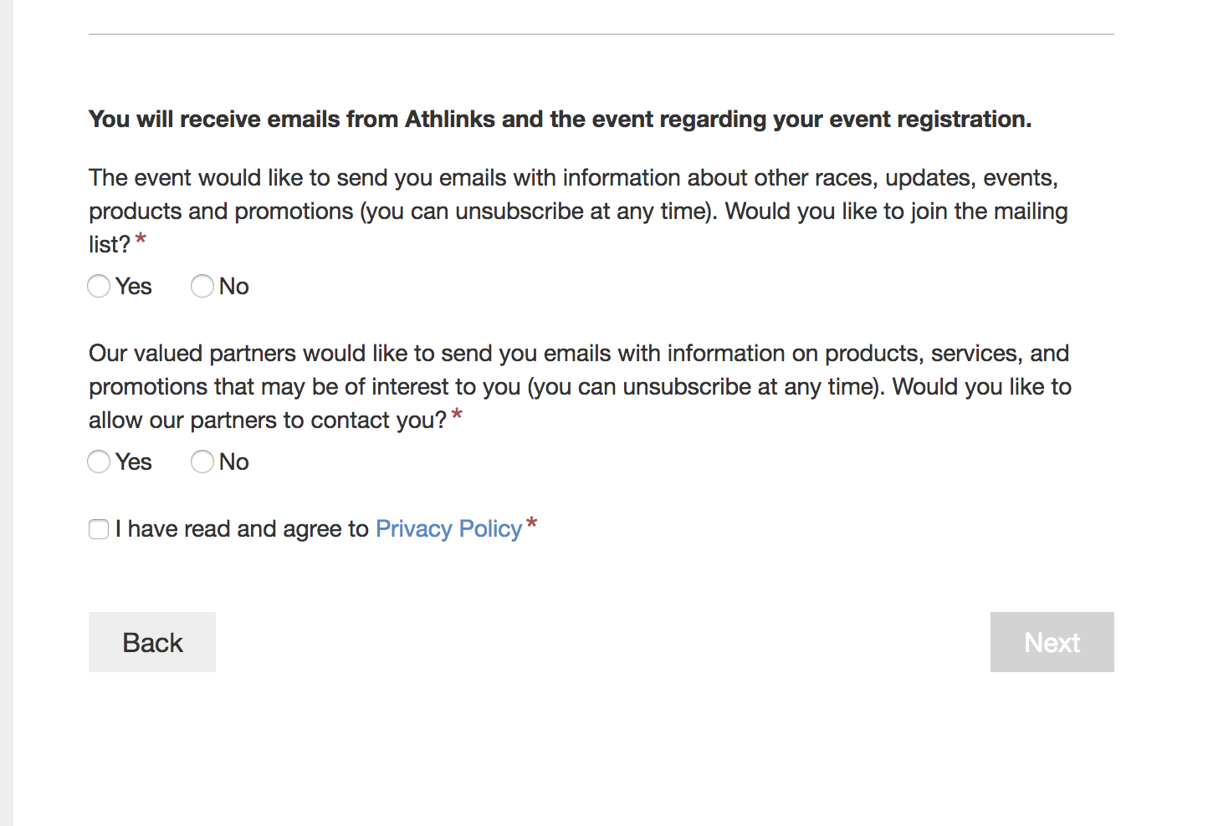1208x826 pixels.
Task: Select No for the mailing list question
Action: pyautogui.click(x=202, y=286)
